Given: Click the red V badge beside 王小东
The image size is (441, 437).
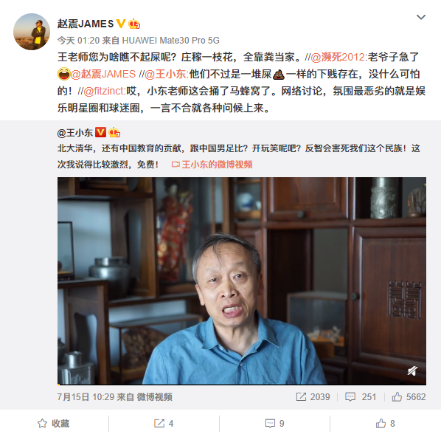Looking at the screenshot, I should [101, 132].
